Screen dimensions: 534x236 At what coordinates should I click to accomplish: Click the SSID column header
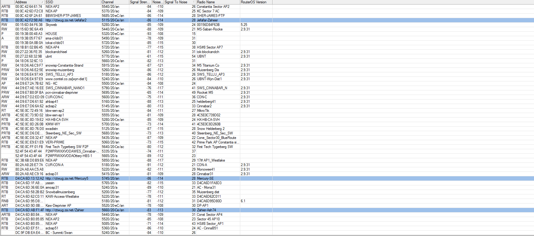coord(73,2)
